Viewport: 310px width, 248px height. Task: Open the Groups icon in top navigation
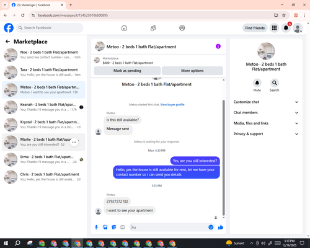[182, 28]
